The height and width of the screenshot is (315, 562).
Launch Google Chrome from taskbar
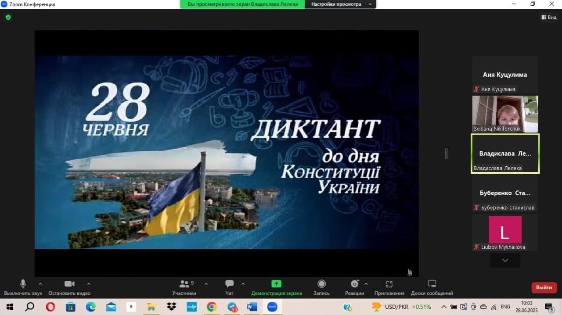click(x=212, y=307)
